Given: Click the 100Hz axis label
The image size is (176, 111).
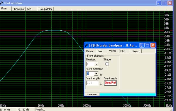Looking at the screenshot, I should coord(87,105).
